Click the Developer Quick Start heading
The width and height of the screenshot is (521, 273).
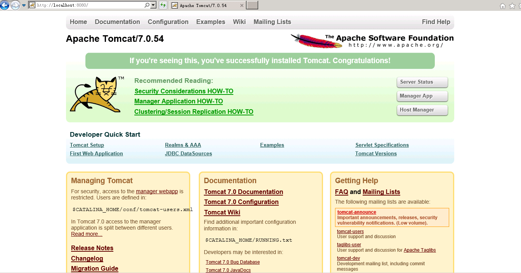(105, 135)
